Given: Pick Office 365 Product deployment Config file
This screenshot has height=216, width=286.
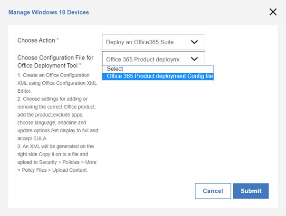Looking at the screenshot, I should tap(158, 76).
